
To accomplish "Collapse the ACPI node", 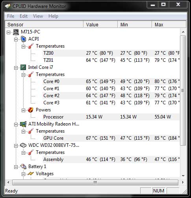I will click(16, 39).
